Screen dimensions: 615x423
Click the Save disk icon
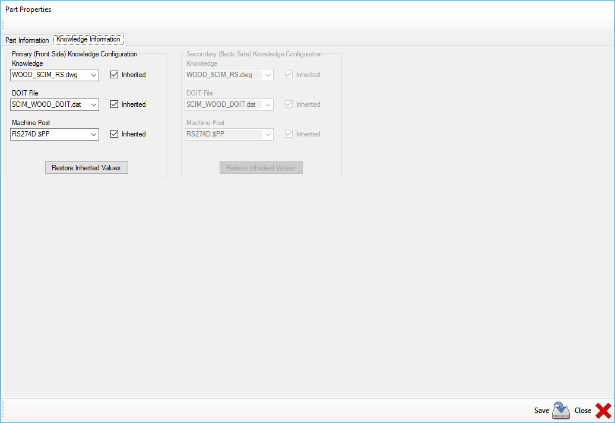560,411
